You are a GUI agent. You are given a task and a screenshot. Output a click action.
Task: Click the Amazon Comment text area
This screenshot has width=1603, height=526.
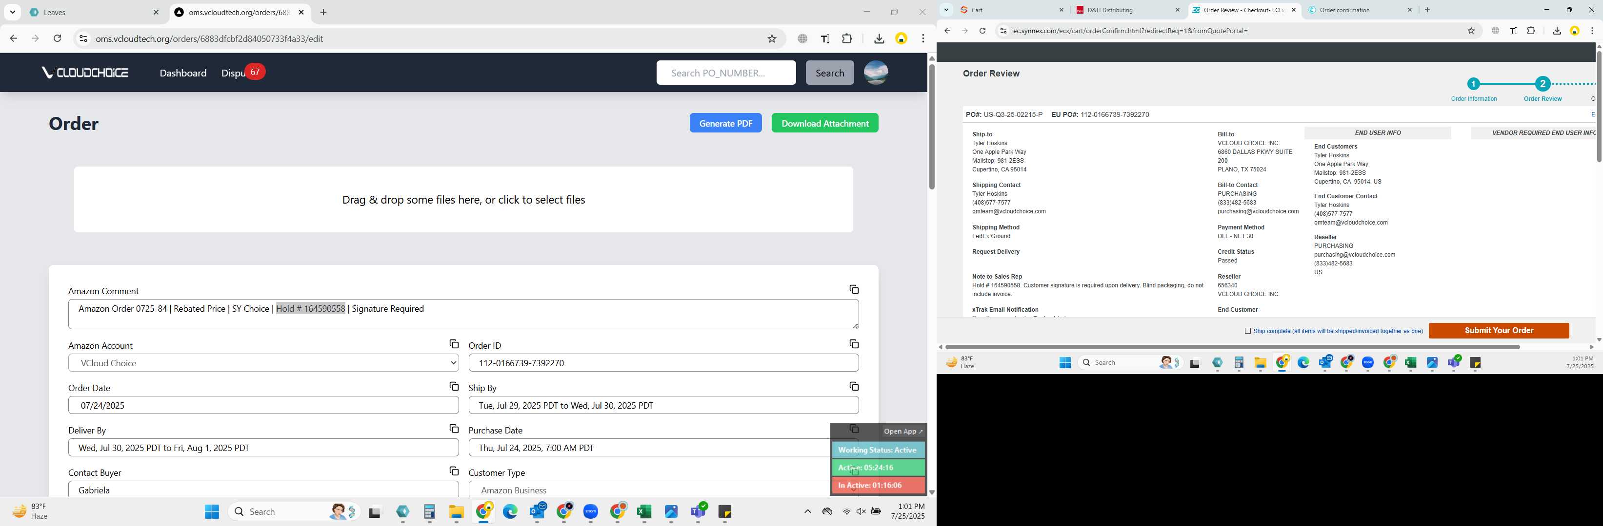pos(463,314)
